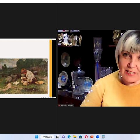Click the Пошук search box on taskbar
The image size is (140, 140).
[47, 137]
